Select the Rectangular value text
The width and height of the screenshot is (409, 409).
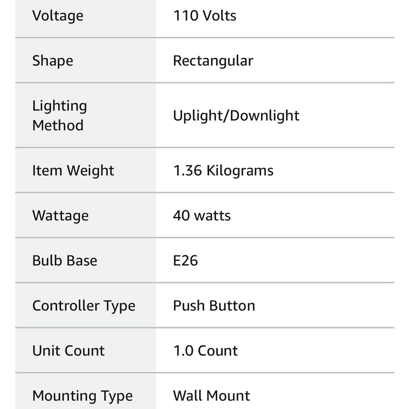[x=213, y=61]
